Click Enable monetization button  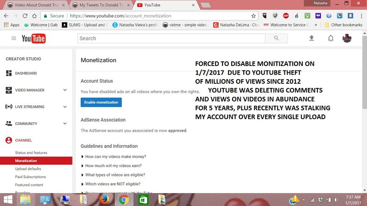101,102
